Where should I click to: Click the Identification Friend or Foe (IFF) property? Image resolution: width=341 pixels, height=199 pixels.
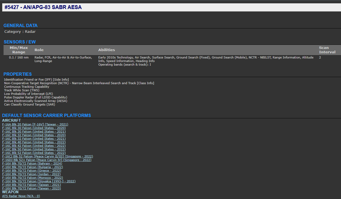(x=36, y=80)
